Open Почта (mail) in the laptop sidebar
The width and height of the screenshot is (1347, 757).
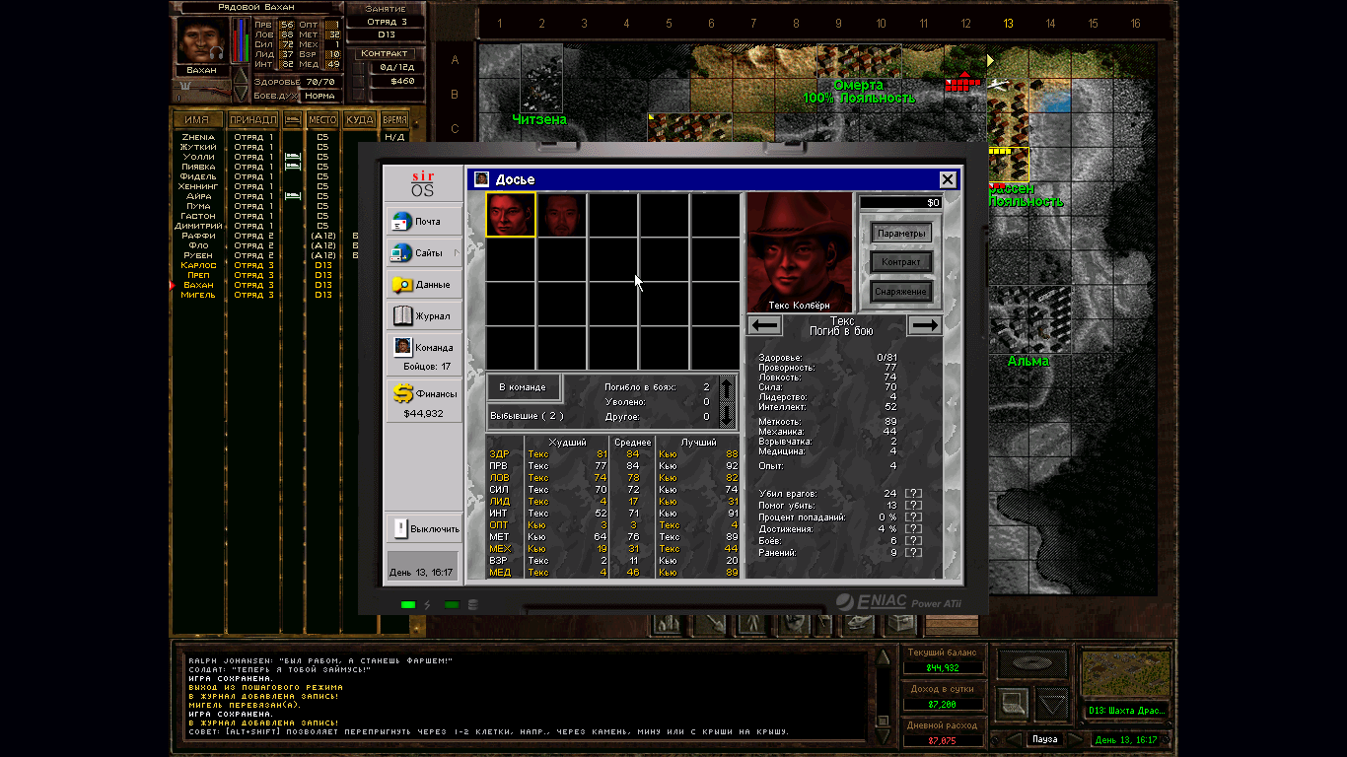point(424,222)
